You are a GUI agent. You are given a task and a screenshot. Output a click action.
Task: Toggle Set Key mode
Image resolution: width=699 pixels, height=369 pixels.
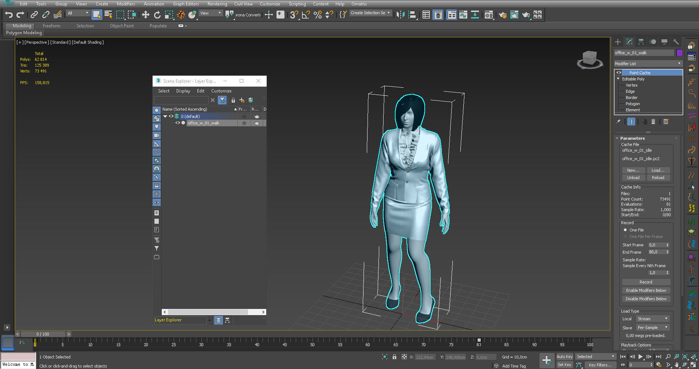pos(565,365)
